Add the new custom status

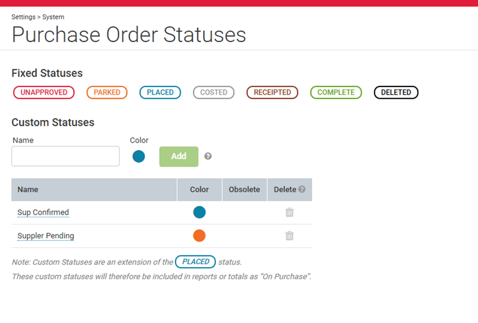[178, 156]
